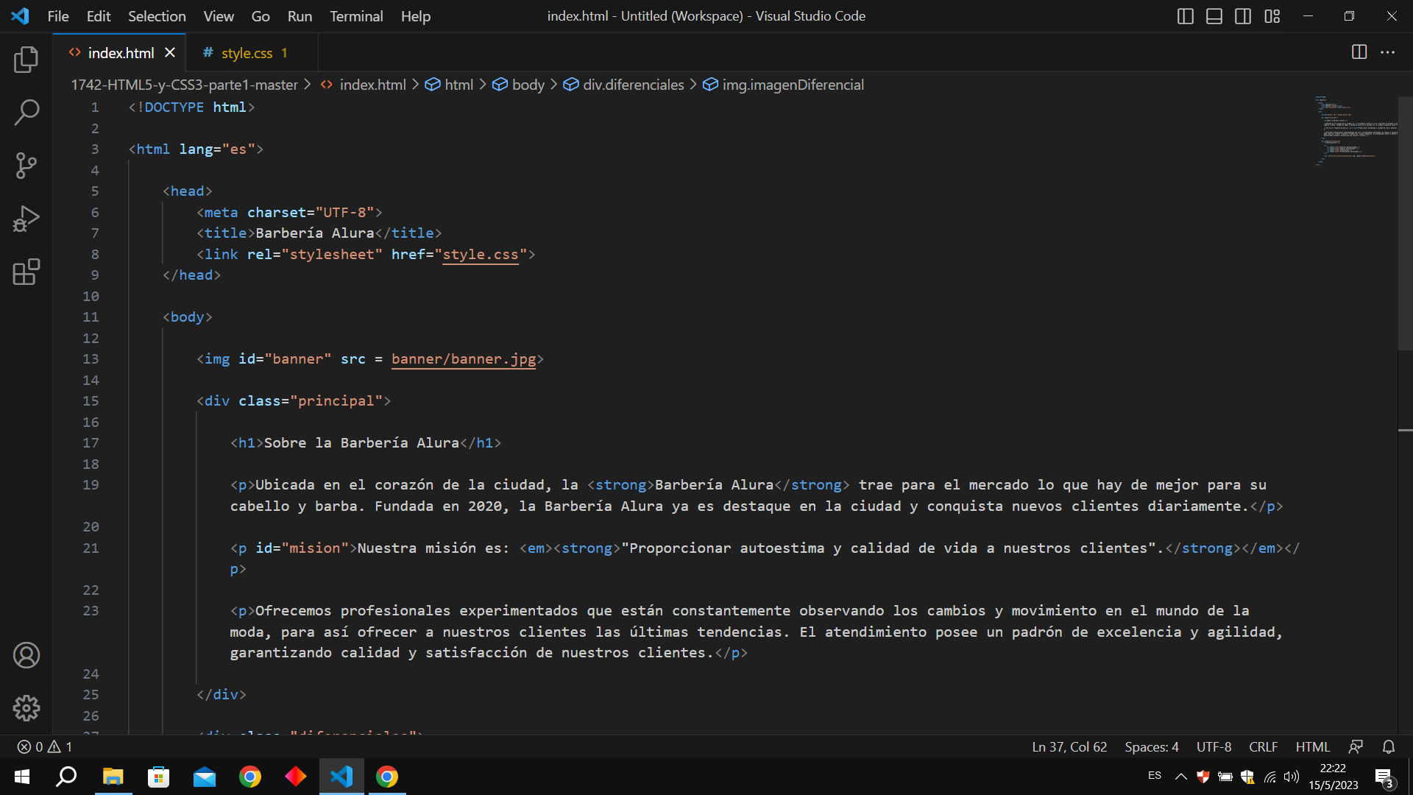Open the Edit menu
Image resolution: width=1413 pixels, height=795 pixels.
(x=98, y=16)
